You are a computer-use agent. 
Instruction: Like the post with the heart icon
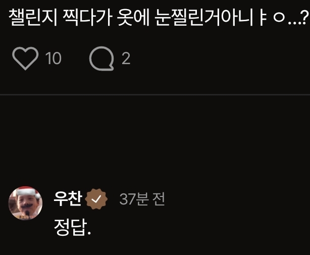(x=25, y=58)
